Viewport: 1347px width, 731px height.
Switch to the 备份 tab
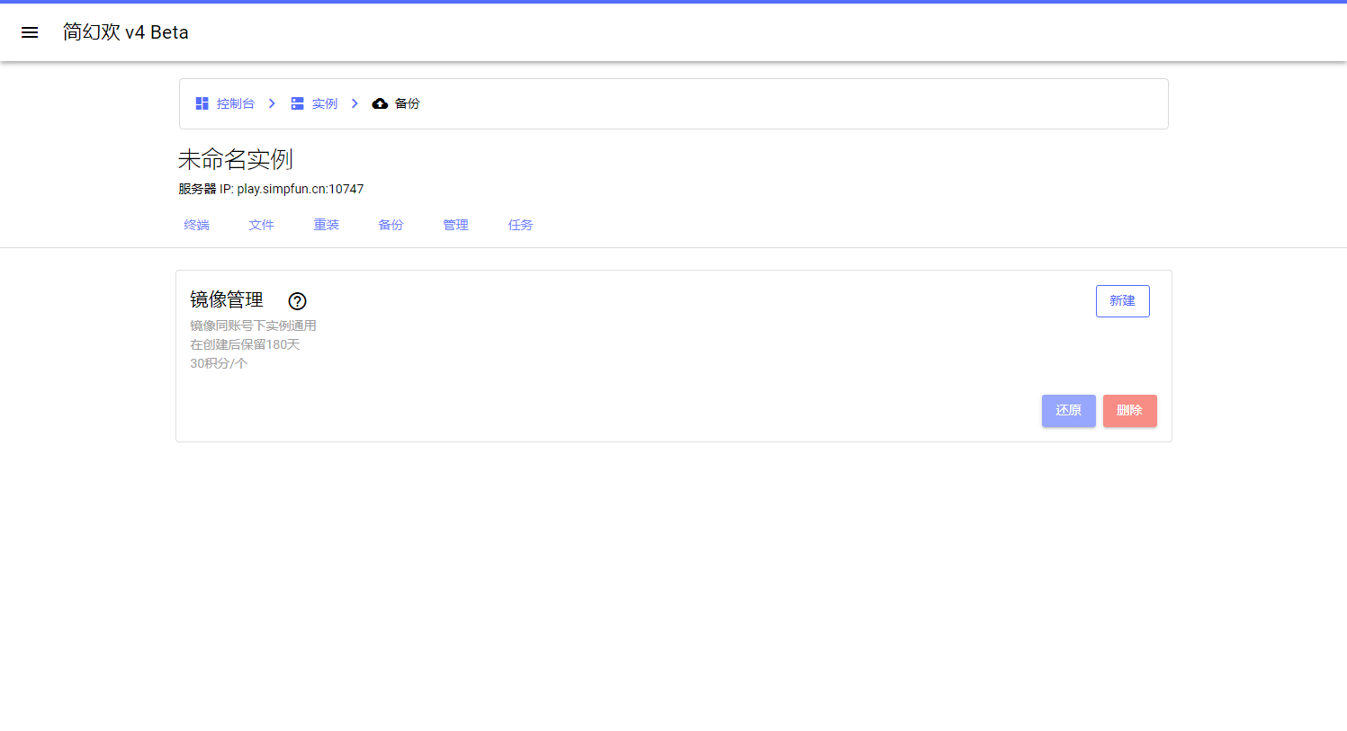coord(391,225)
